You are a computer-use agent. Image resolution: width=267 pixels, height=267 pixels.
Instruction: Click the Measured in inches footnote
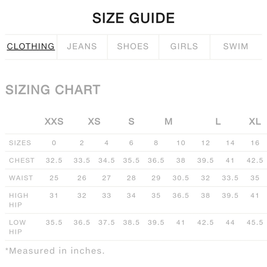(55, 251)
